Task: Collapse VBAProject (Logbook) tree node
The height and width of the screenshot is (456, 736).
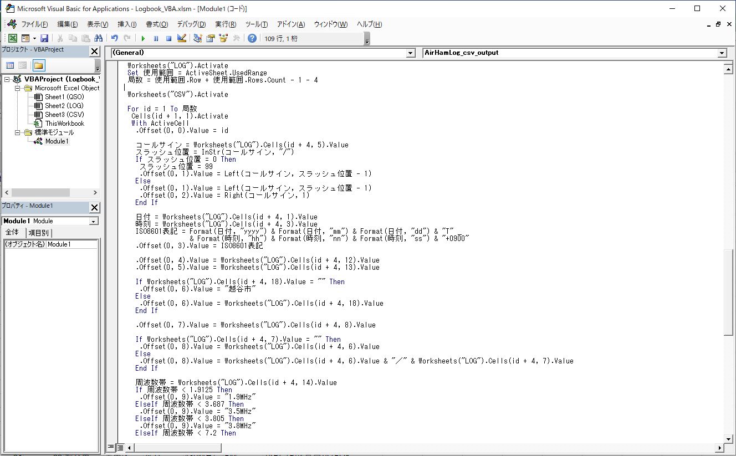Action: tap(7, 79)
